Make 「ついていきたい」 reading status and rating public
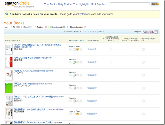Viewport: 165px width, 125px height. coord(111,49)
